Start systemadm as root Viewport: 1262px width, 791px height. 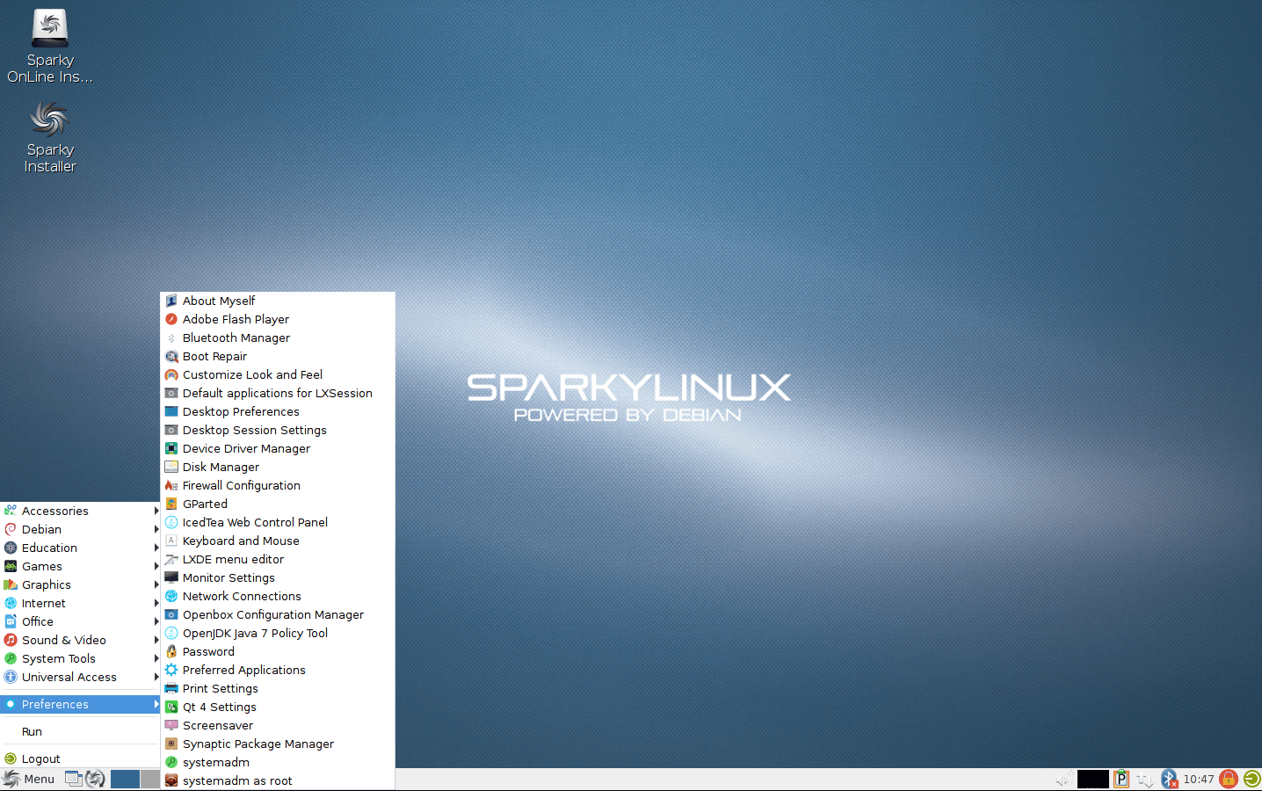tap(278, 780)
